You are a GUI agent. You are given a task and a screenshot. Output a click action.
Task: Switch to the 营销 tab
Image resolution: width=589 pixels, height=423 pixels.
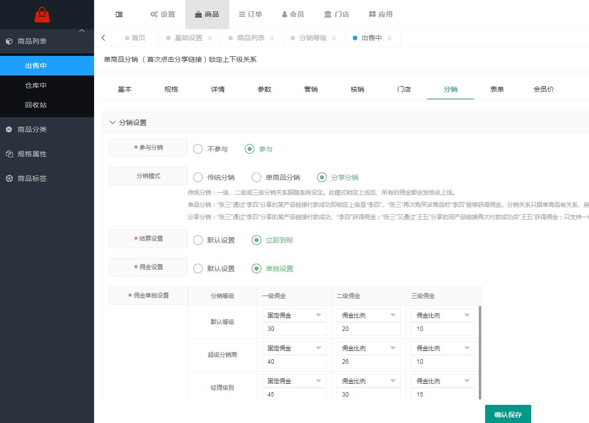click(x=311, y=89)
